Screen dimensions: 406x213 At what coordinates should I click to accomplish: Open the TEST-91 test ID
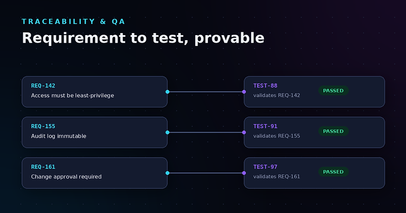(x=265, y=126)
